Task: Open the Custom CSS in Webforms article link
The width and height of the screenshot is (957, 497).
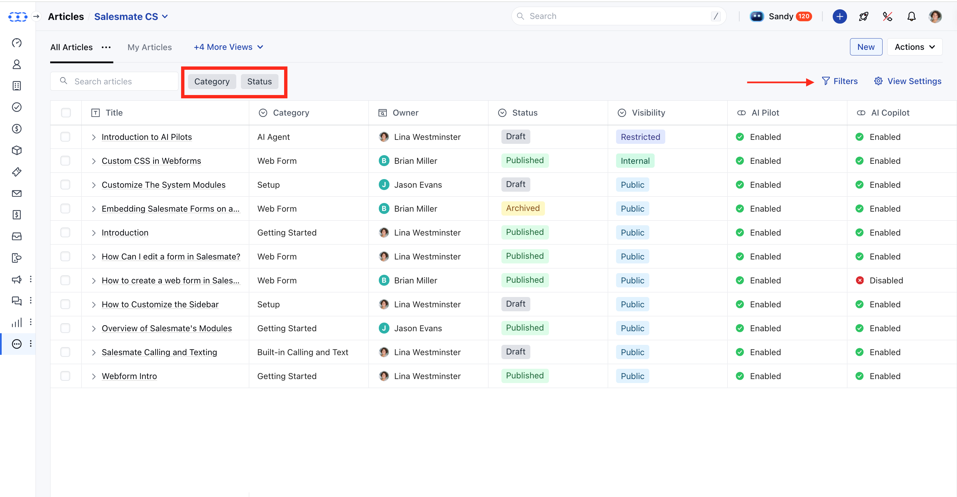Action: click(151, 161)
